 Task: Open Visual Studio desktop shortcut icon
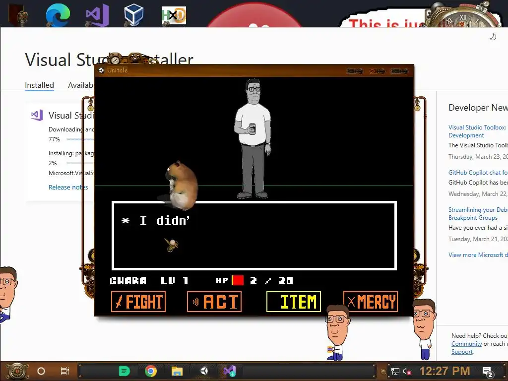(97, 15)
